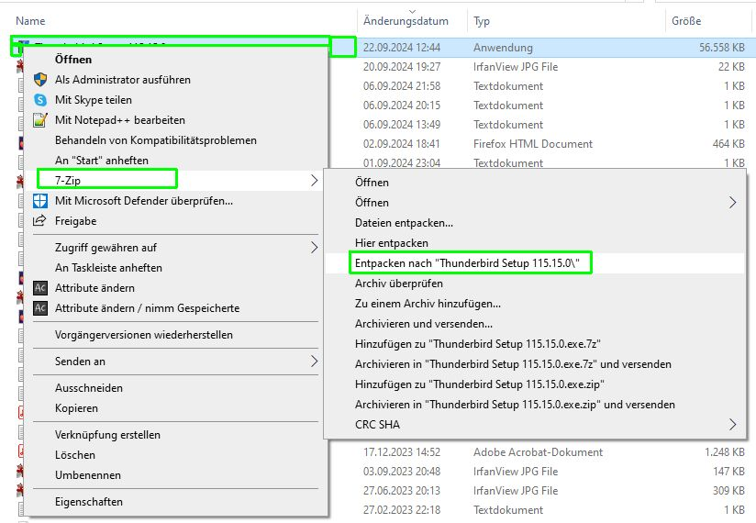Choose Ausschneiden in the context menu
756x523 pixels.
pyautogui.click(x=89, y=388)
